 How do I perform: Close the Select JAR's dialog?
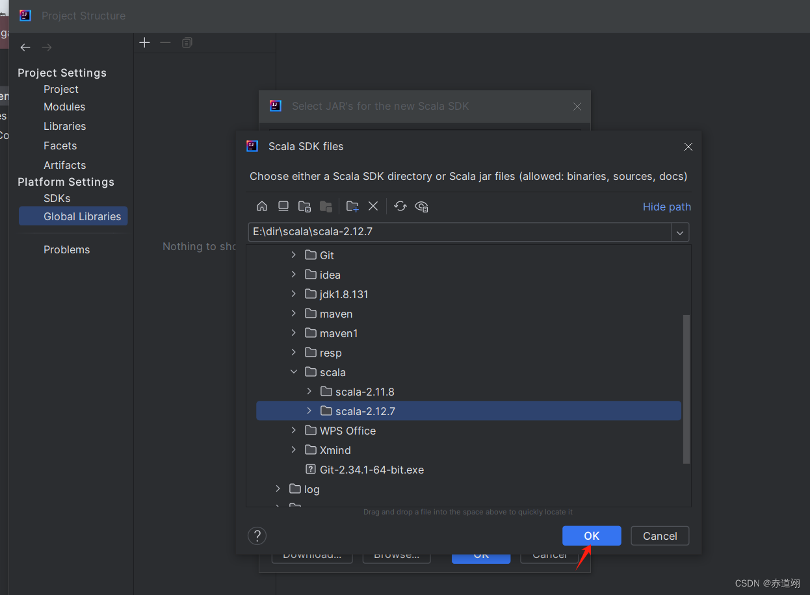pos(577,107)
